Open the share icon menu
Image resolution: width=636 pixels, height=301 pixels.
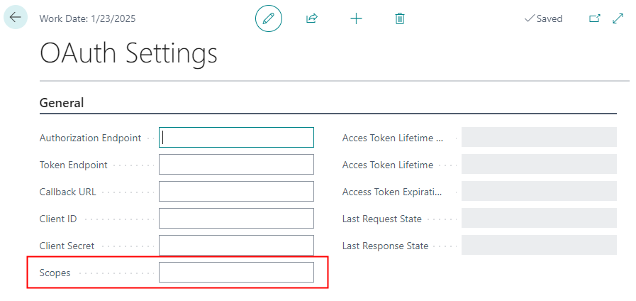[311, 18]
